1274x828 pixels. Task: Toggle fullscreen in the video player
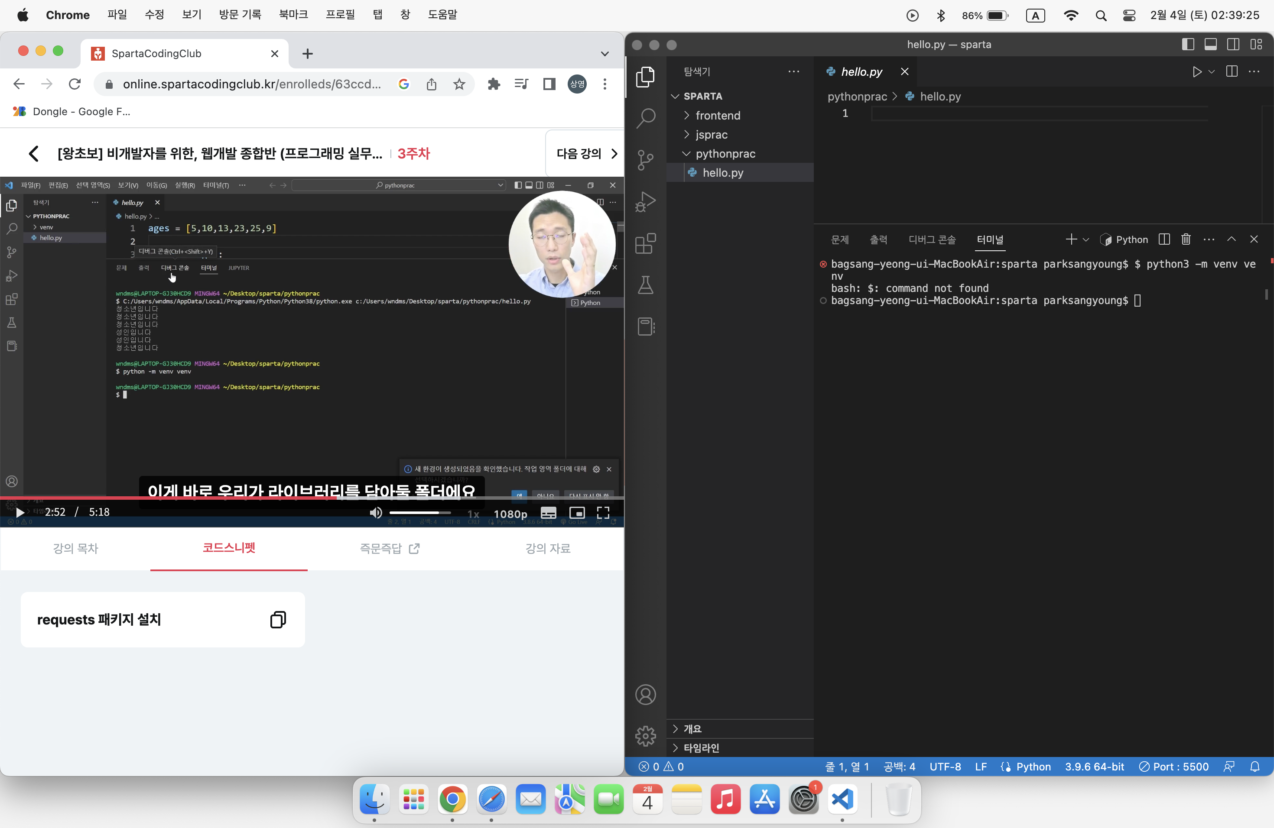coord(603,512)
